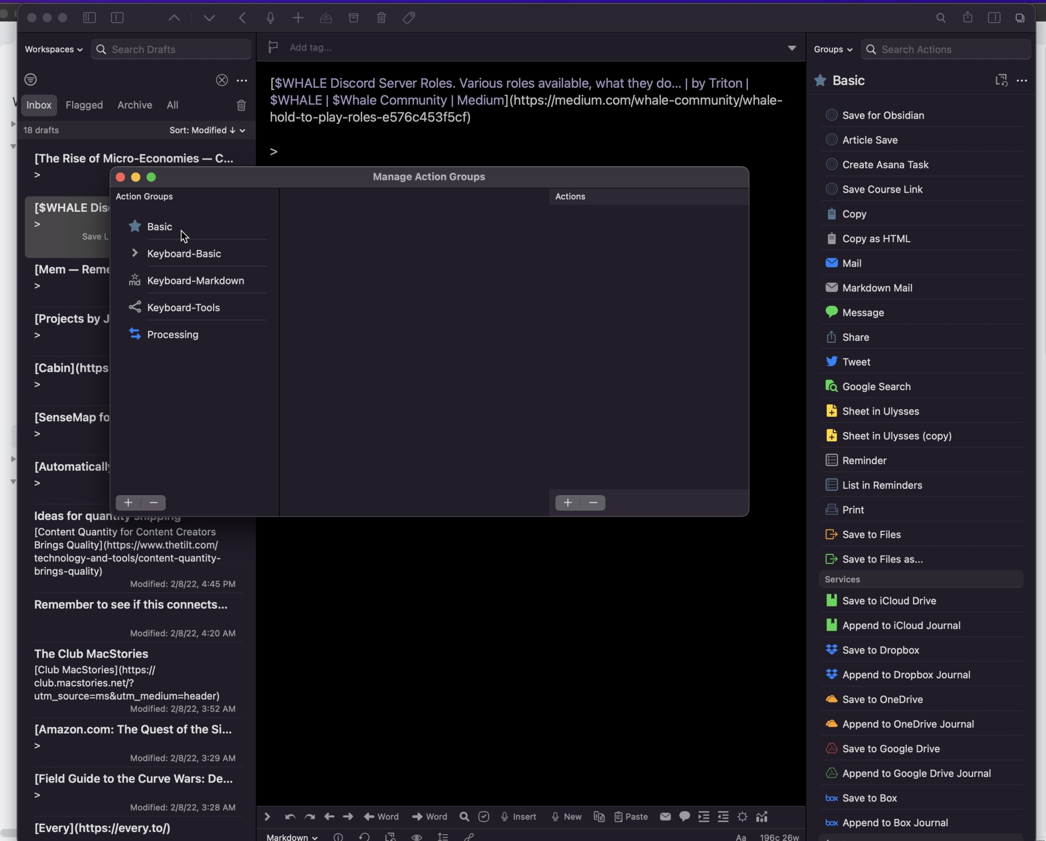Viewport: 1046px width, 841px height.
Task: Click the chart icon in bottom toolbar
Action: tap(762, 817)
